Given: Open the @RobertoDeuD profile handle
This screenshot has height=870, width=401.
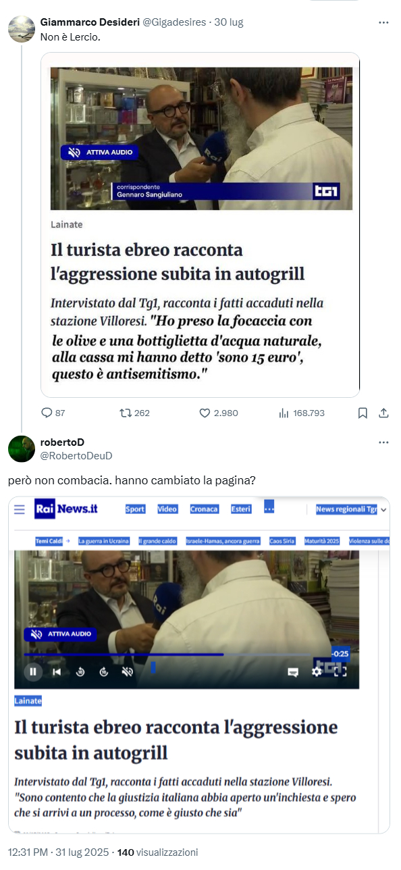Looking at the screenshot, I should pyautogui.click(x=76, y=456).
